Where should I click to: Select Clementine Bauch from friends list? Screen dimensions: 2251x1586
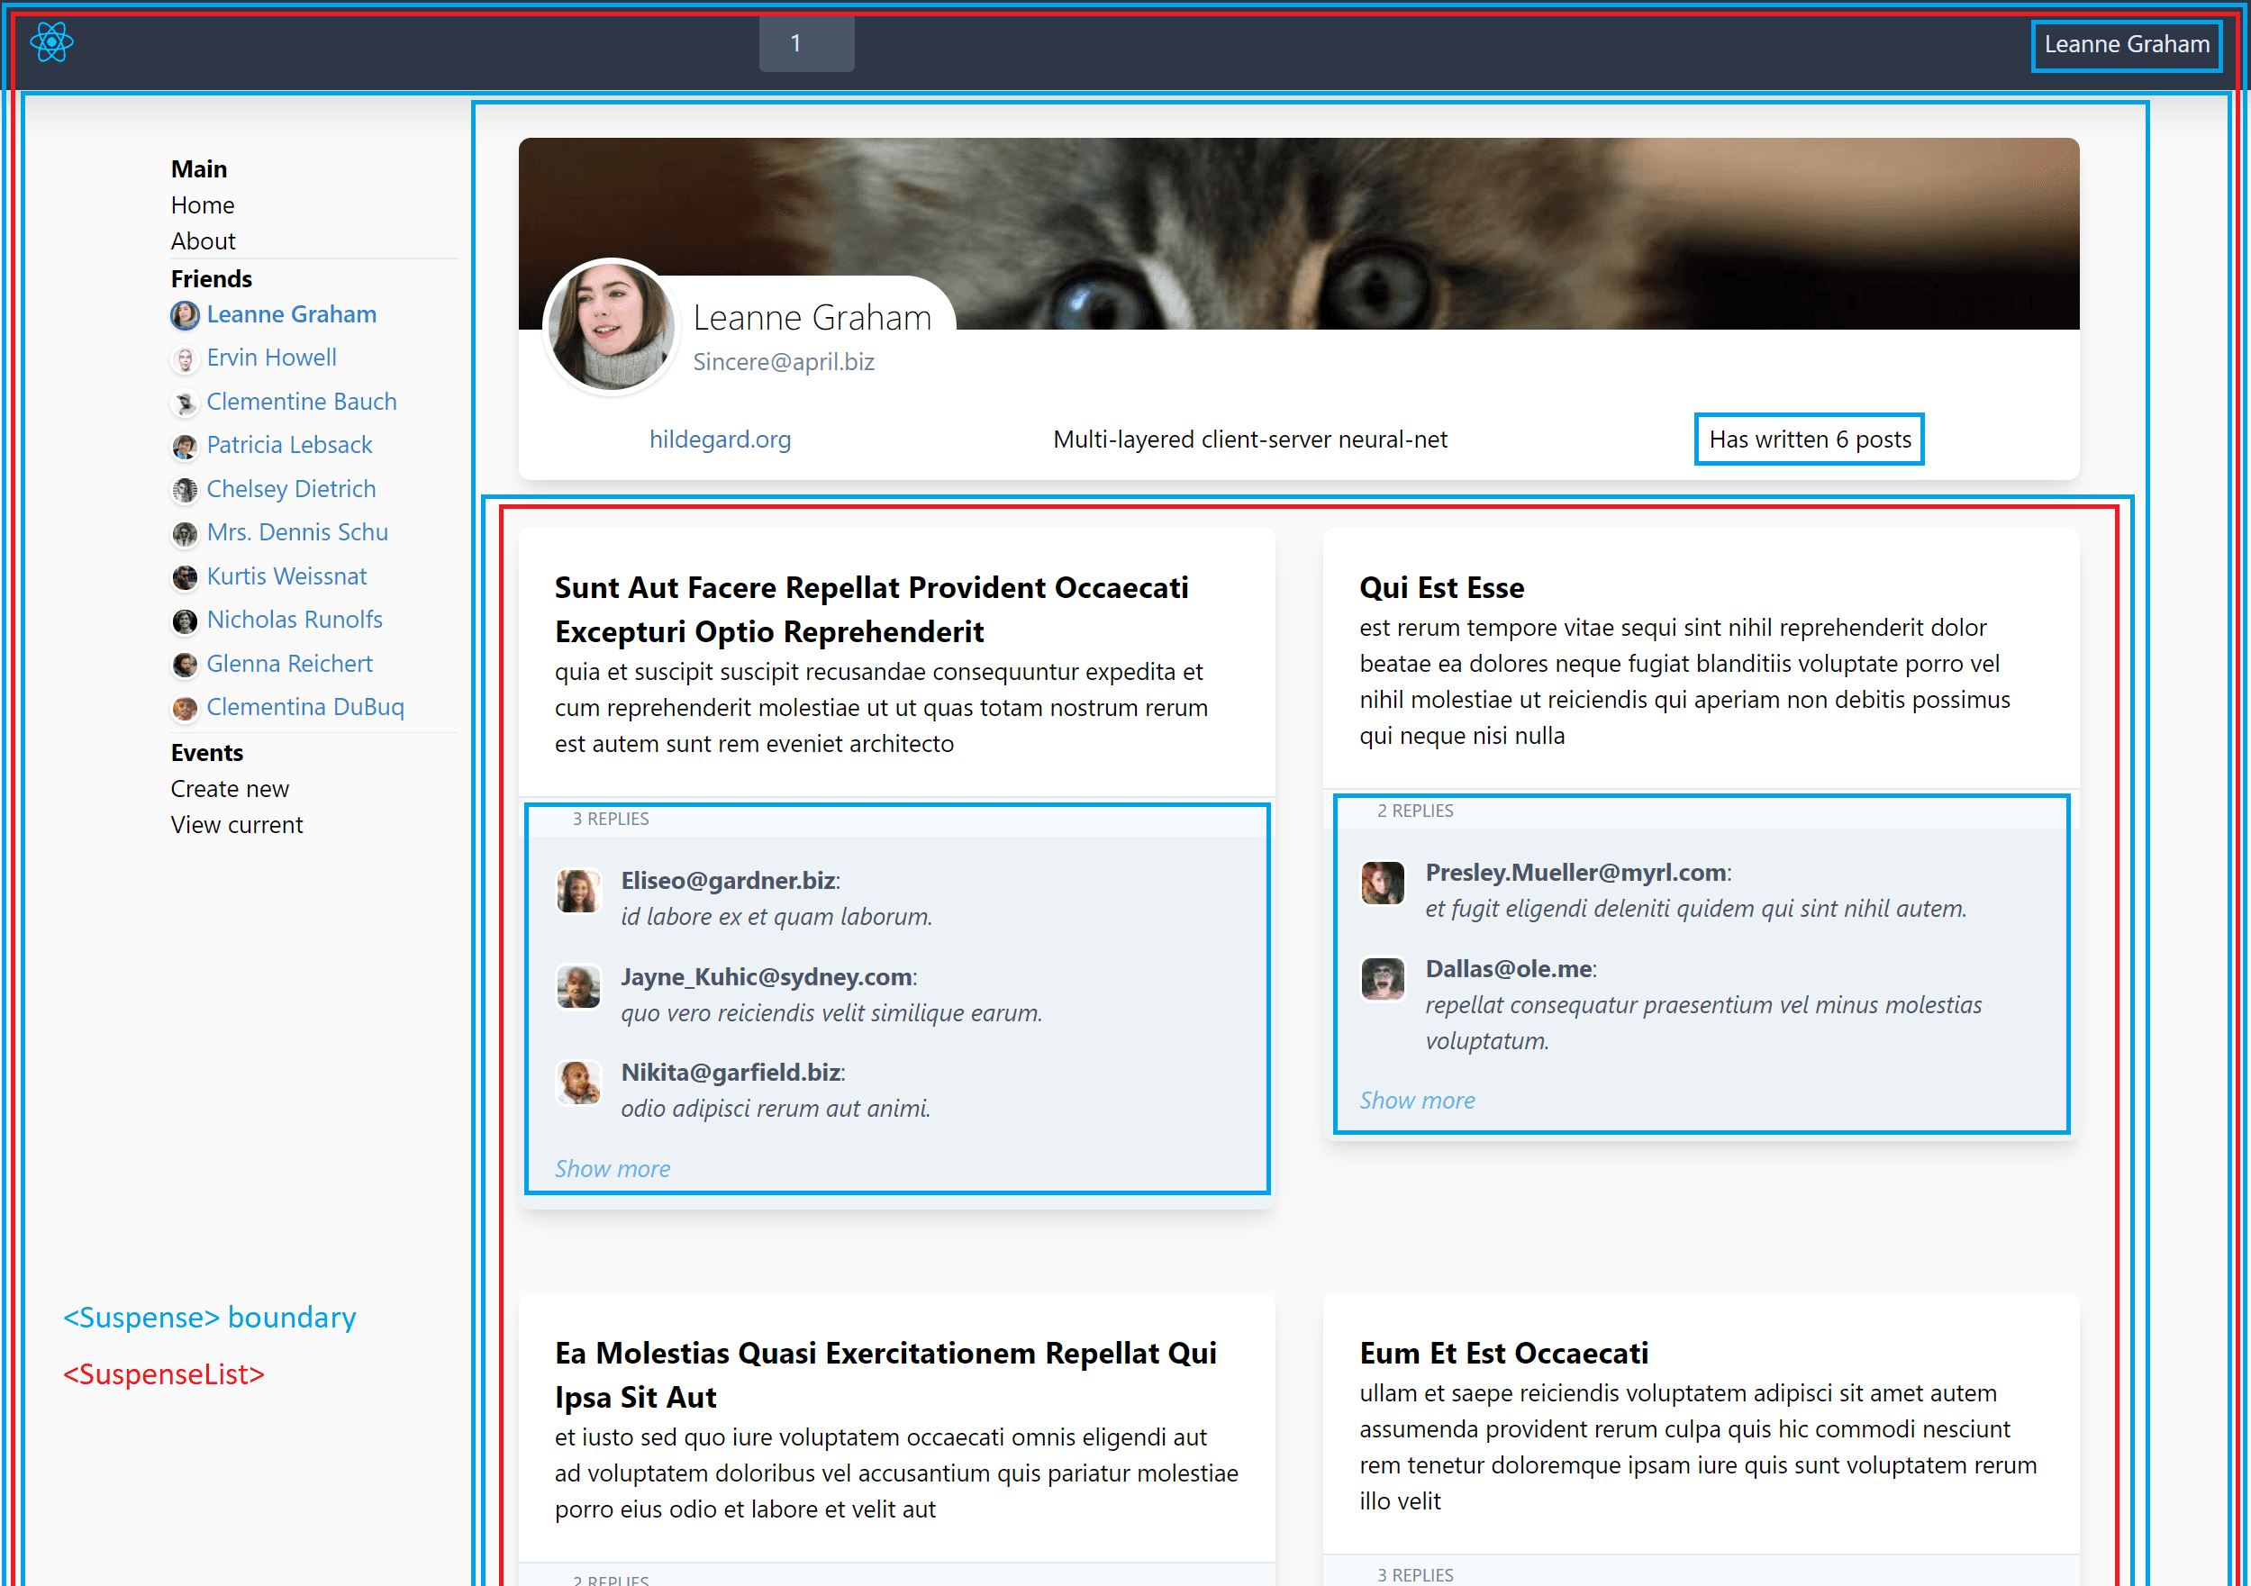pyautogui.click(x=304, y=400)
